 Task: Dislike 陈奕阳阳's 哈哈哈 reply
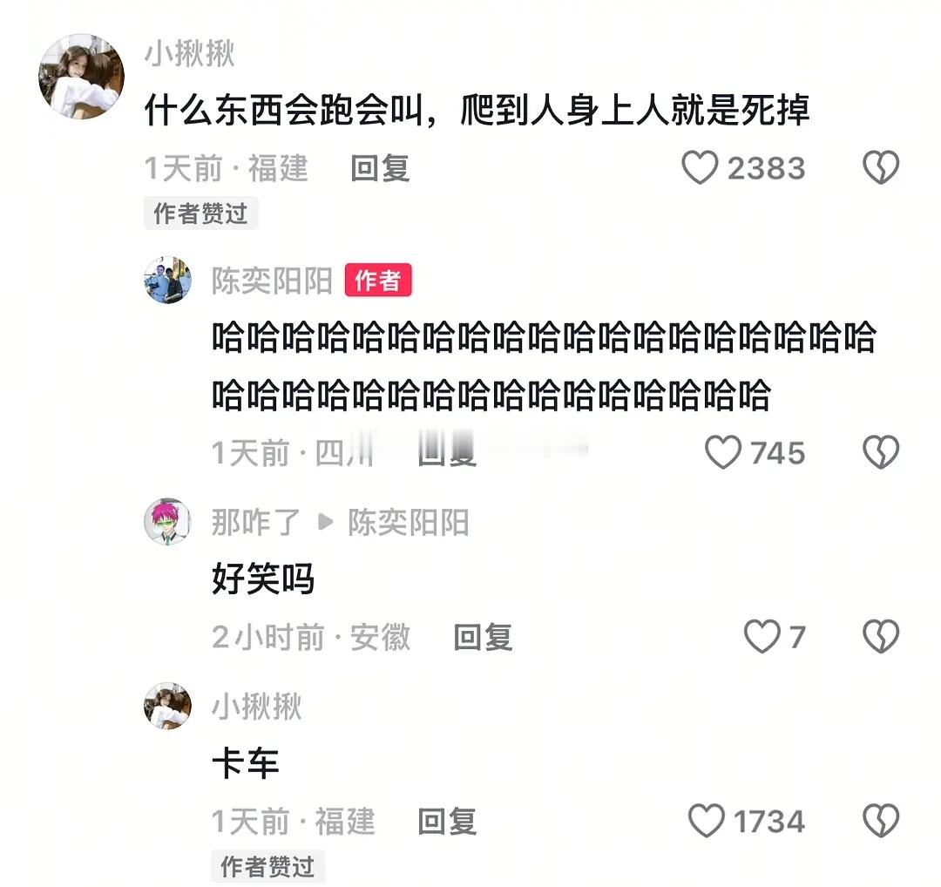[x=880, y=452]
